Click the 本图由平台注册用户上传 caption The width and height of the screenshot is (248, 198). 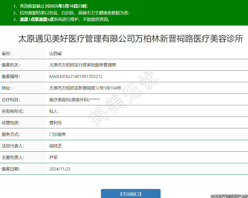pyautogui.click(x=229, y=196)
